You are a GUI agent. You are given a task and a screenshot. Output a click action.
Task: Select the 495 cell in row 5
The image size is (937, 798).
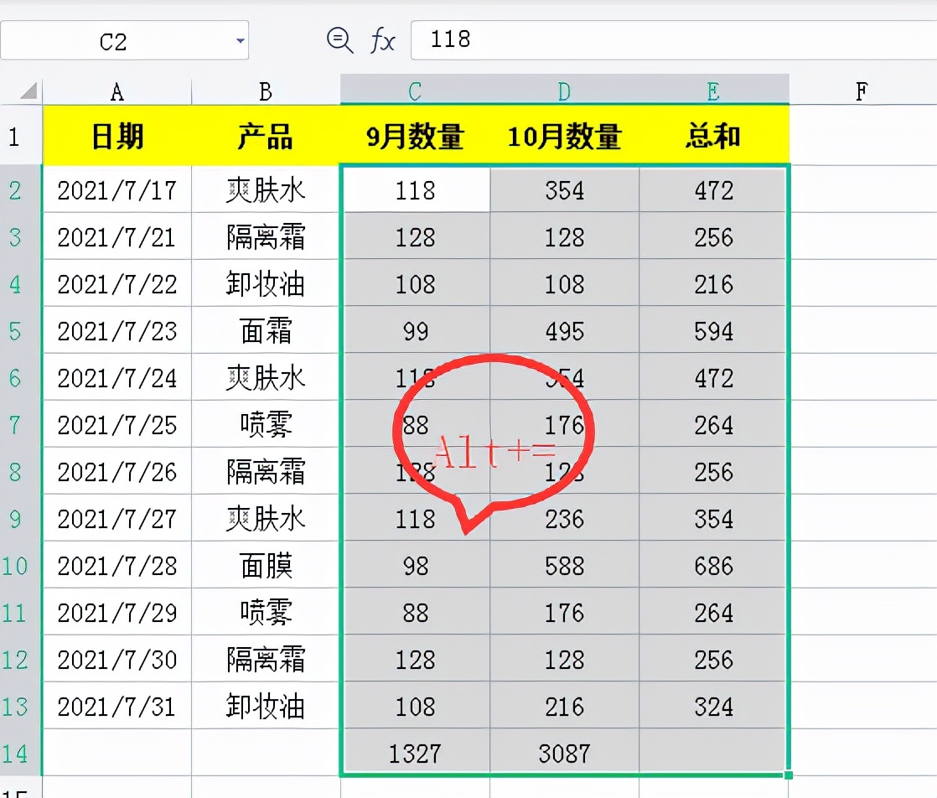click(x=564, y=330)
